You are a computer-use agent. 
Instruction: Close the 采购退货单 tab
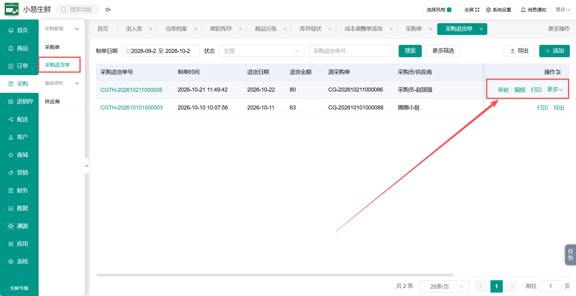(x=481, y=29)
